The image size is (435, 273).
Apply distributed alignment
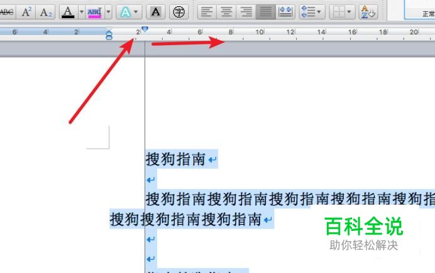click(285, 12)
